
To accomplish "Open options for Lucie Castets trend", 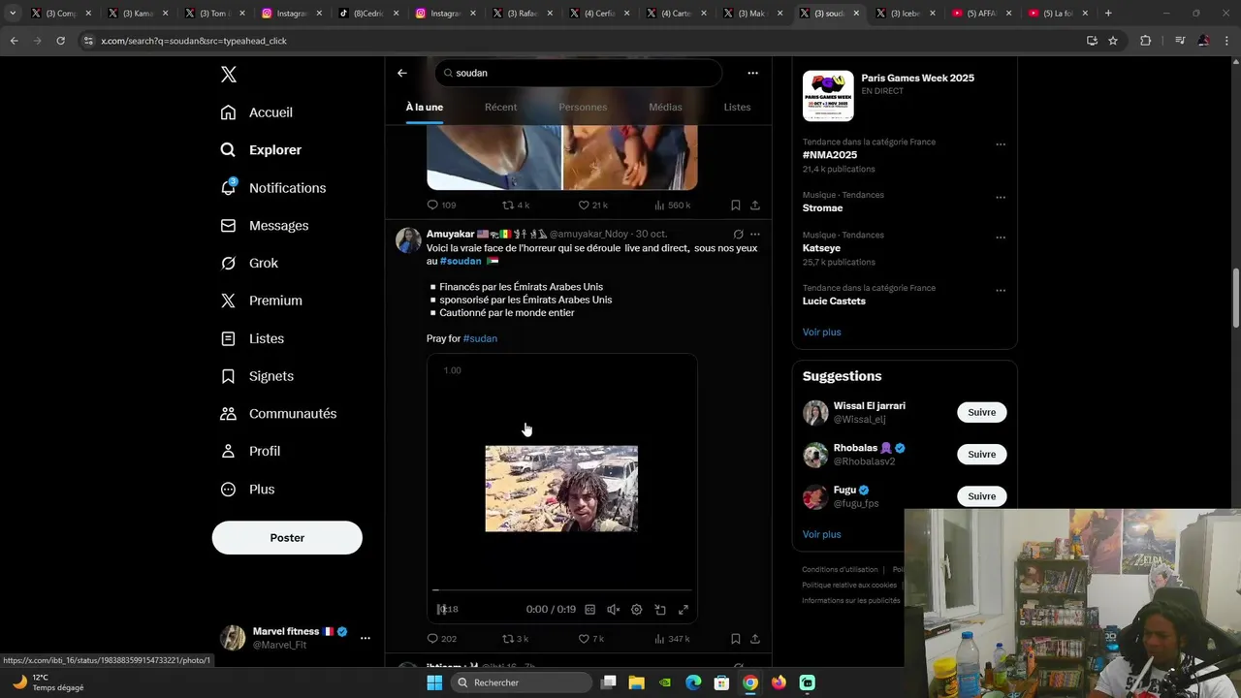I will 1001,291.
